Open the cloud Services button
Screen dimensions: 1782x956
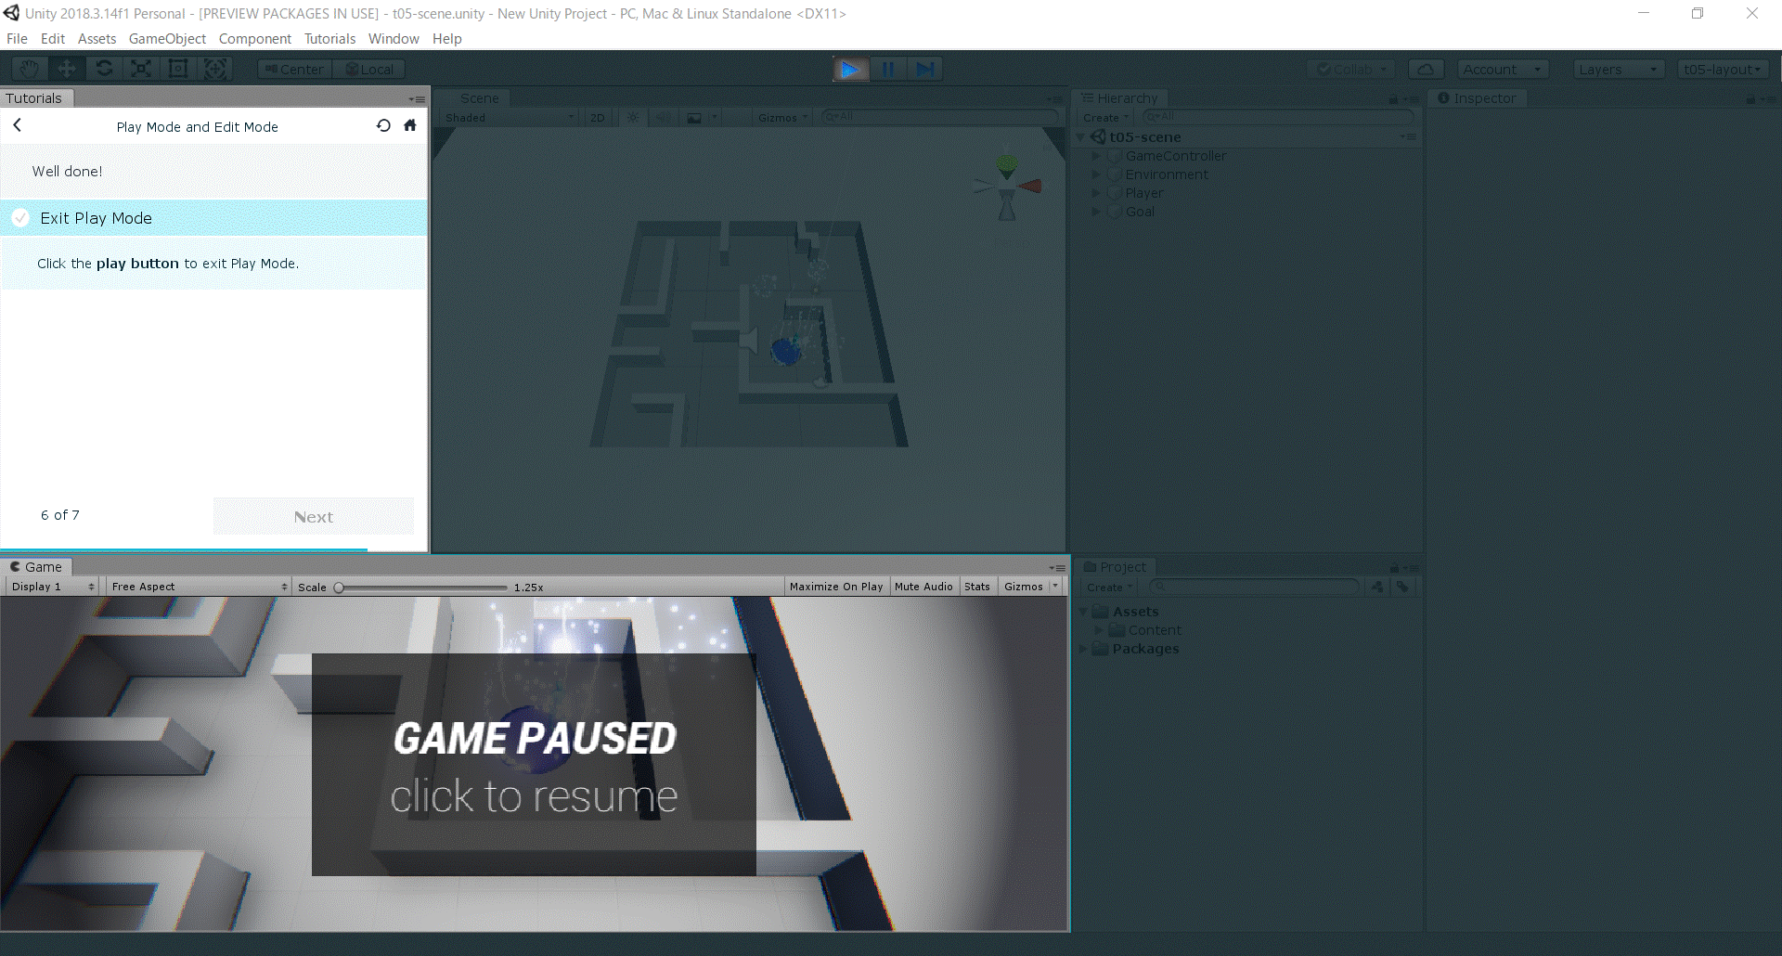click(x=1427, y=69)
